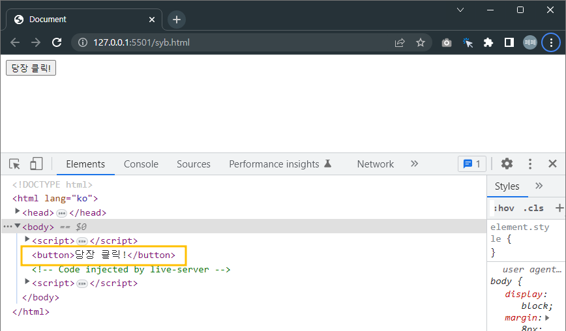This screenshot has width=566, height=331.
Task: Click the address bar URL
Action: click(141, 42)
